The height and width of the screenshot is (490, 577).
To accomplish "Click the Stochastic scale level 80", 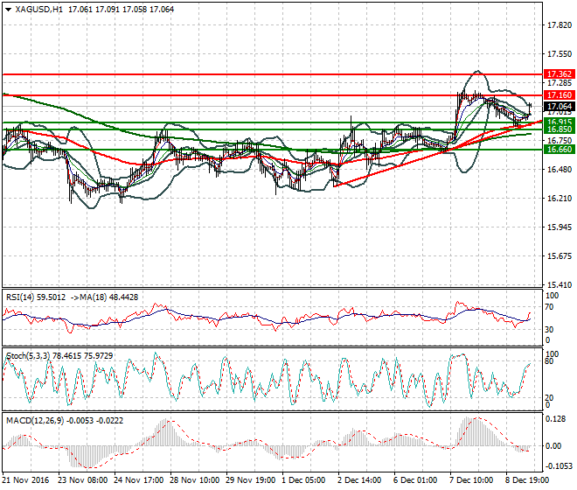I will (x=549, y=361).
